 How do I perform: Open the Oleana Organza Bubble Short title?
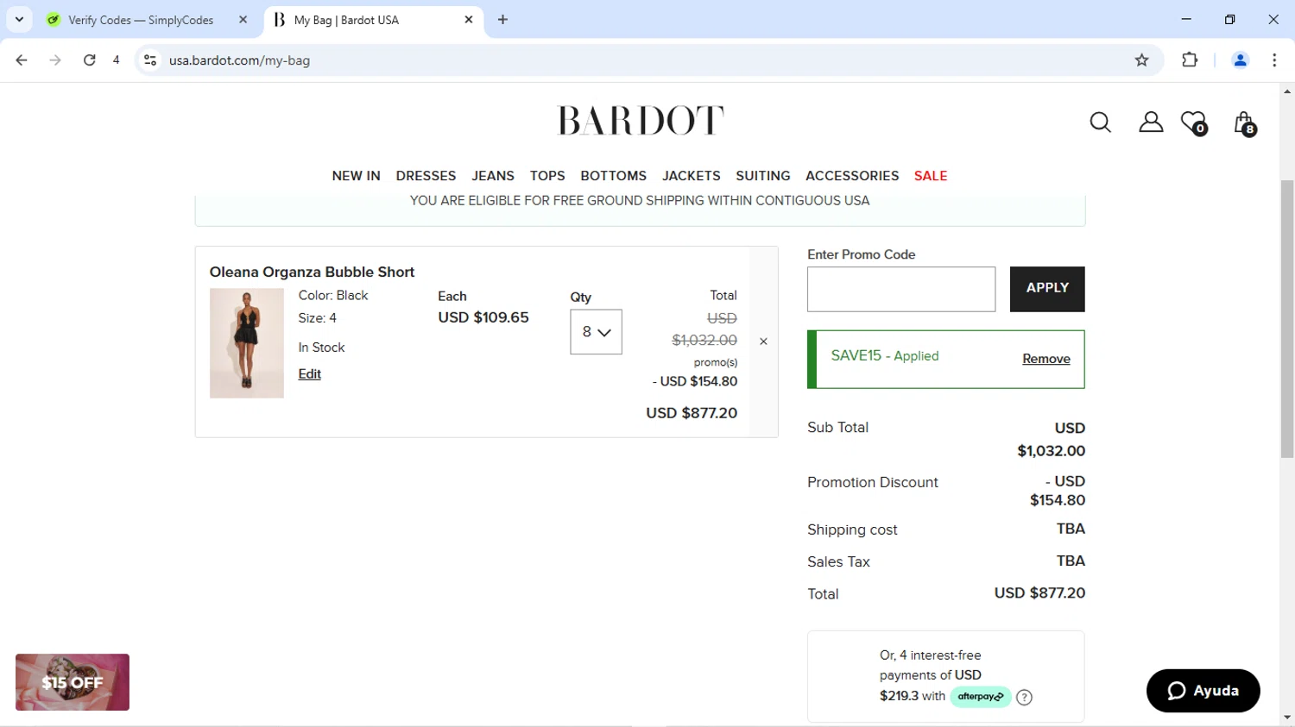pyautogui.click(x=312, y=273)
